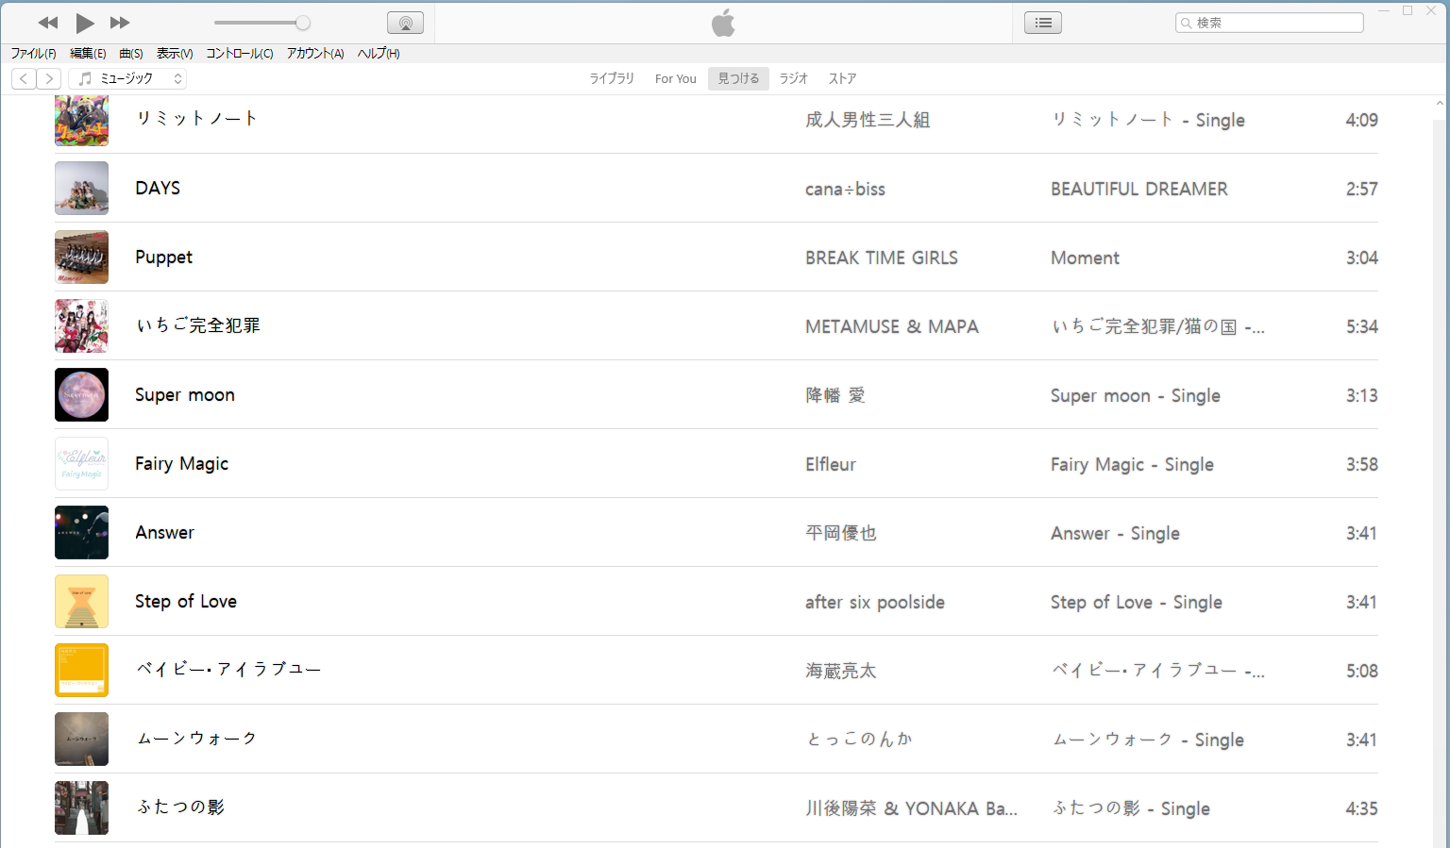This screenshot has height=848, width=1450.
Task: Open artist 川後陽菜 & YONAKA Ba...
Action: (911, 808)
